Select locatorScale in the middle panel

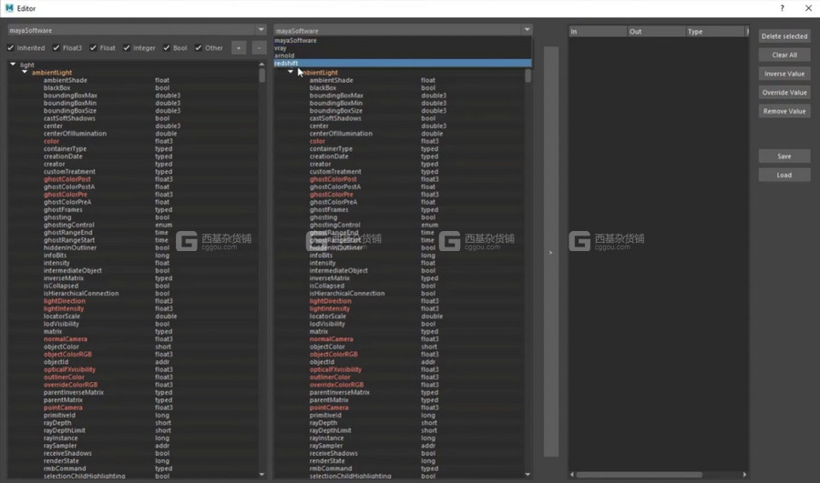tap(327, 316)
